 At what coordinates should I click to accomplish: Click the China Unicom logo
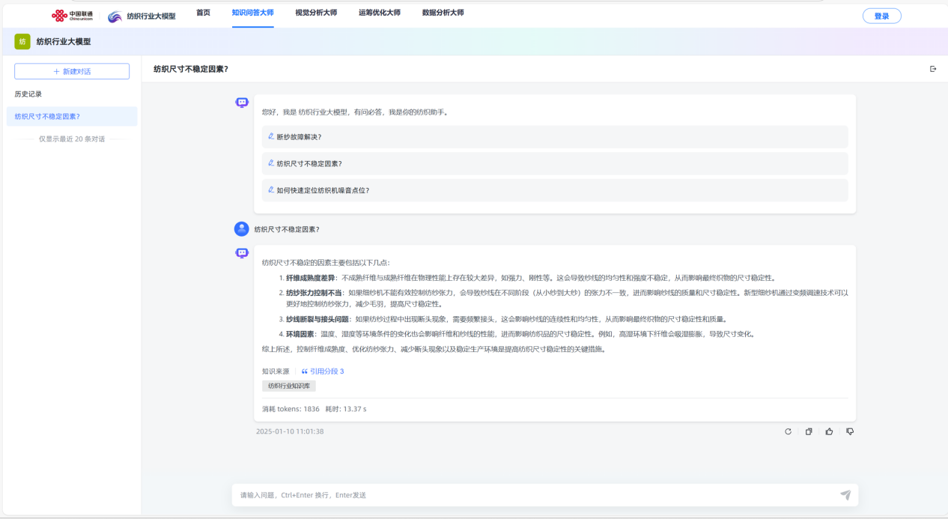tap(73, 16)
